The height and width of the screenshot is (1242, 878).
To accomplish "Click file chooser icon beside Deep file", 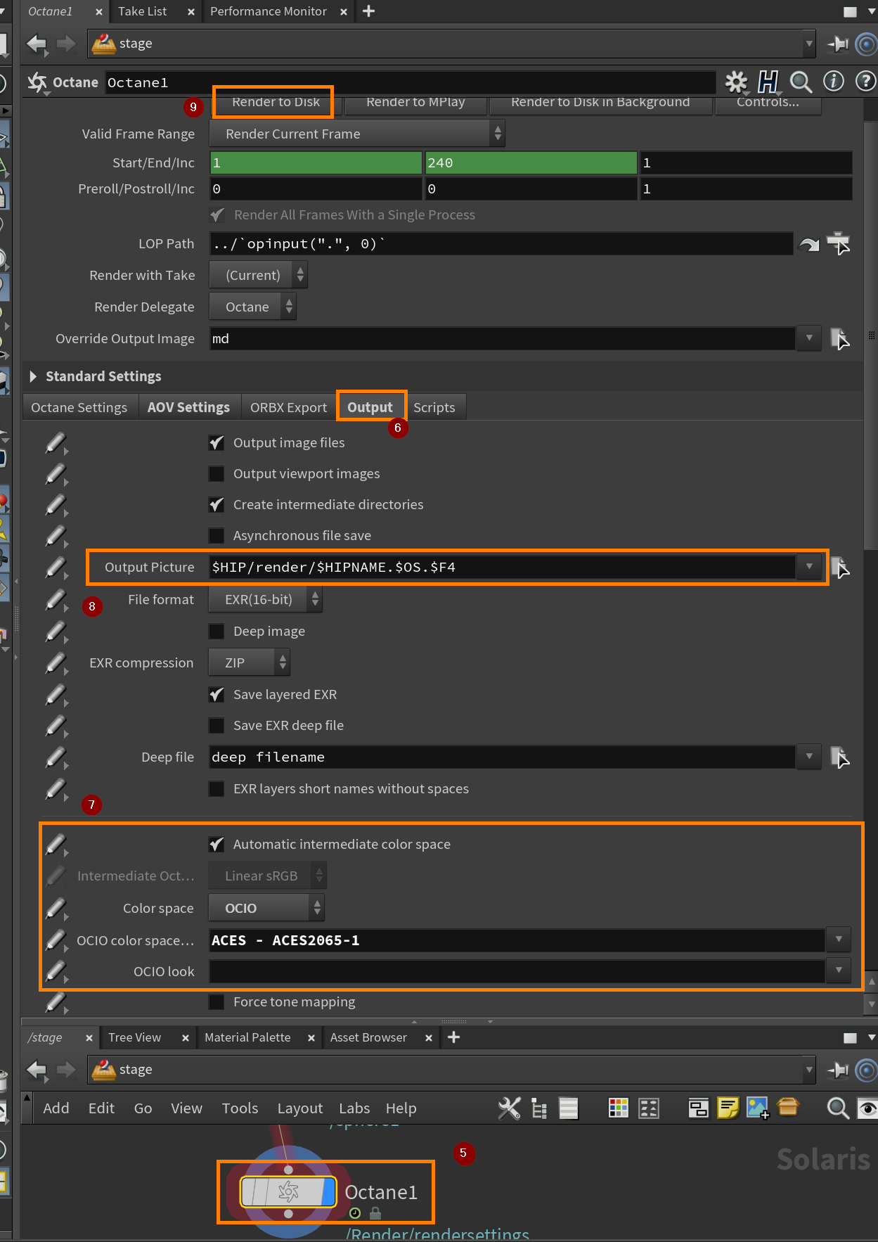I will click(x=840, y=757).
